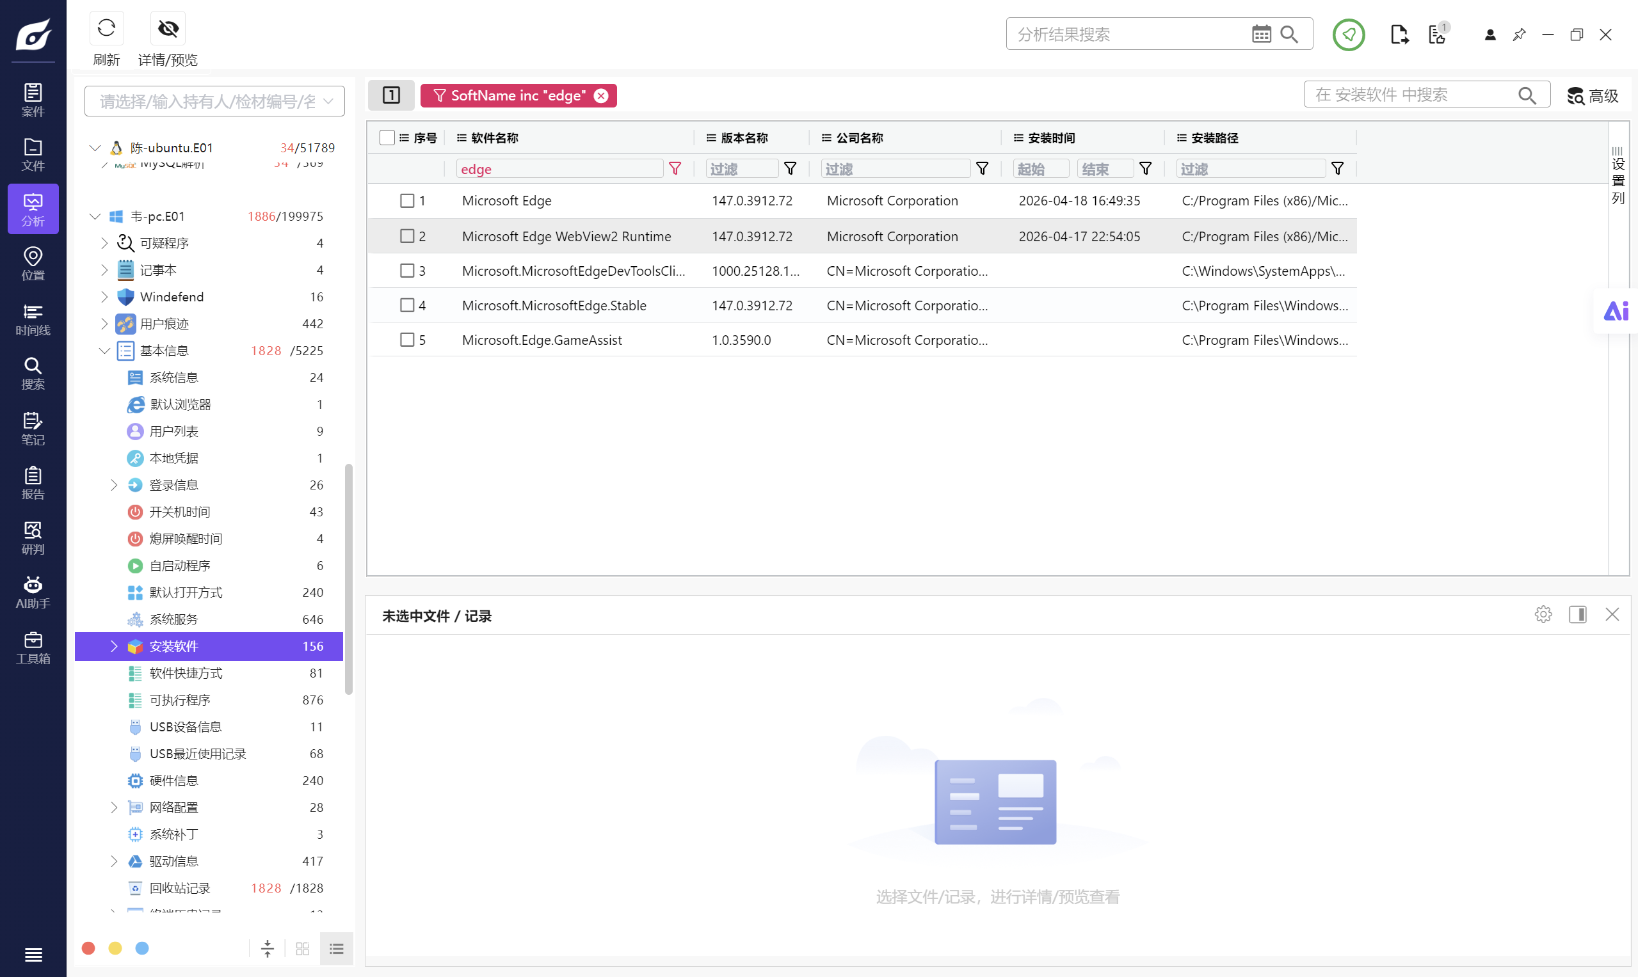Open the 研判 sidebar icon
Viewport: 1638px width, 977px height.
coord(33,538)
